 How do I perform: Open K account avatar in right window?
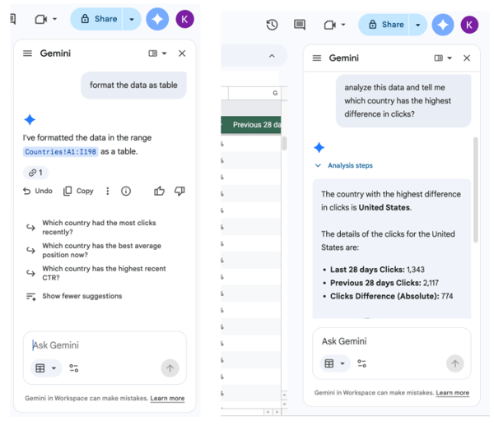coord(469,25)
